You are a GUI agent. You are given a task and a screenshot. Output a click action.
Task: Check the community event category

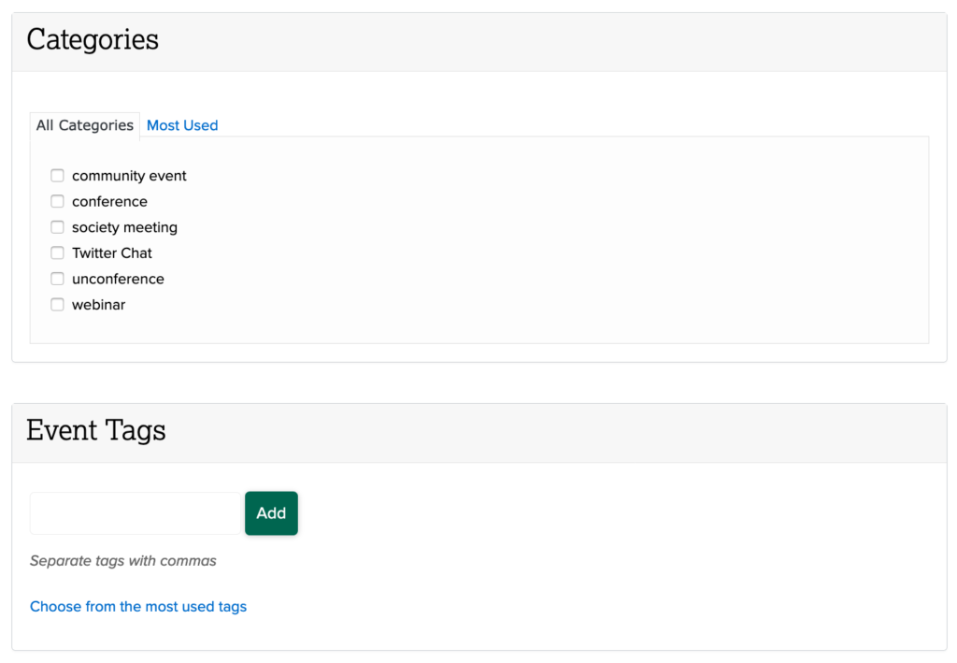click(57, 175)
